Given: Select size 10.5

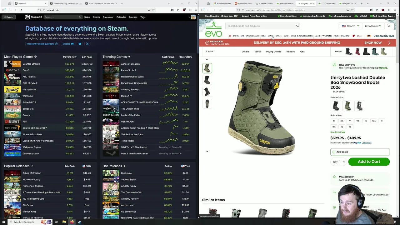Looking at the screenshot, I should click(374, 121).
